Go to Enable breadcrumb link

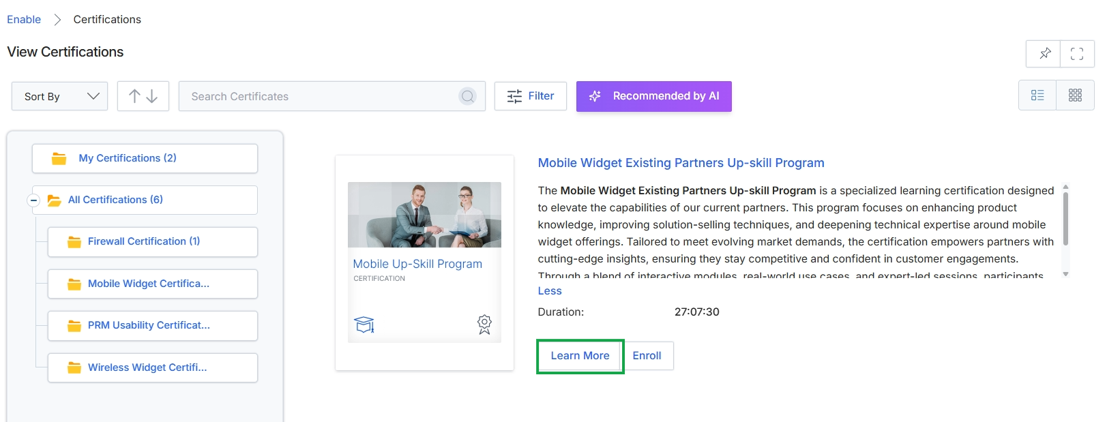[24, 20]
